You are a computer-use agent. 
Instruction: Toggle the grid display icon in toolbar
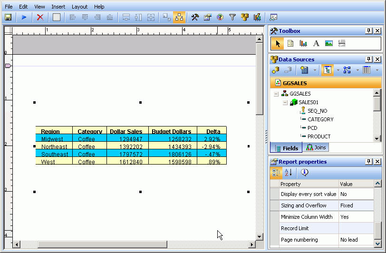point(57,17)
